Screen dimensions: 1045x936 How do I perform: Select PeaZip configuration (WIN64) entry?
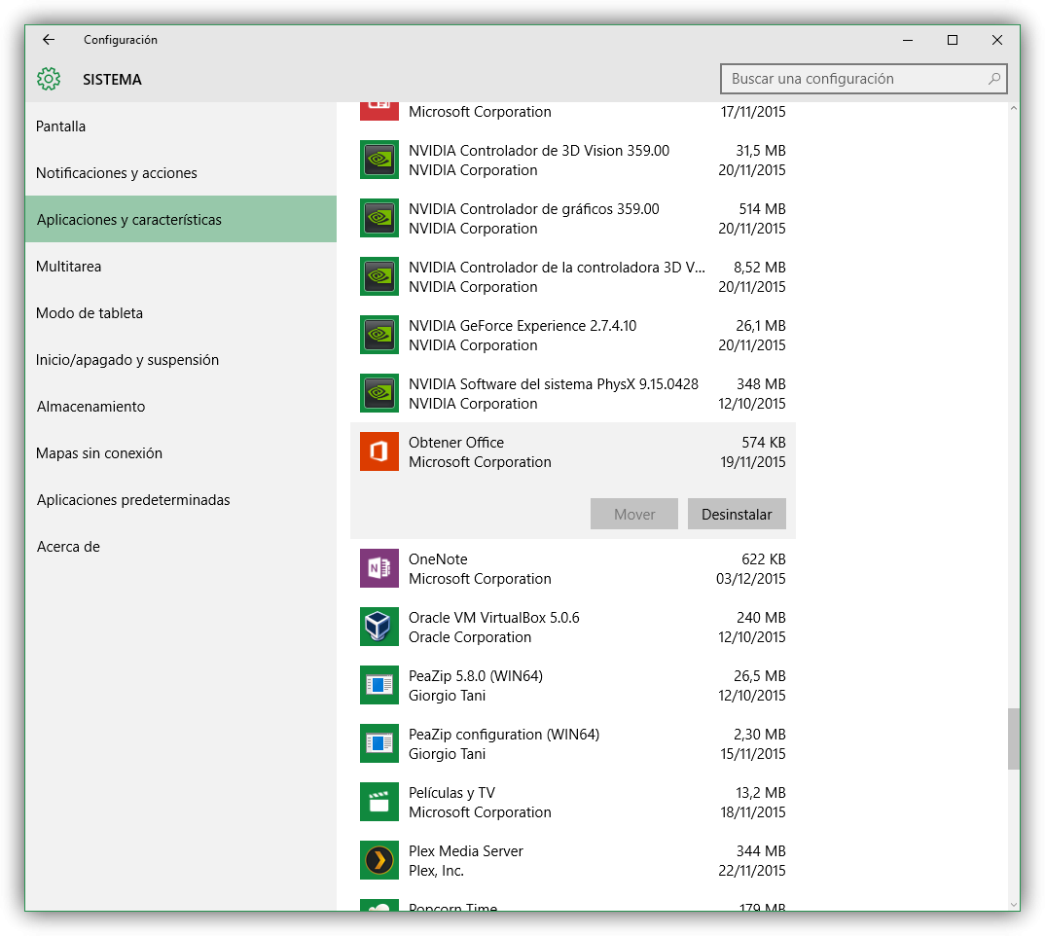coord(572,743)
